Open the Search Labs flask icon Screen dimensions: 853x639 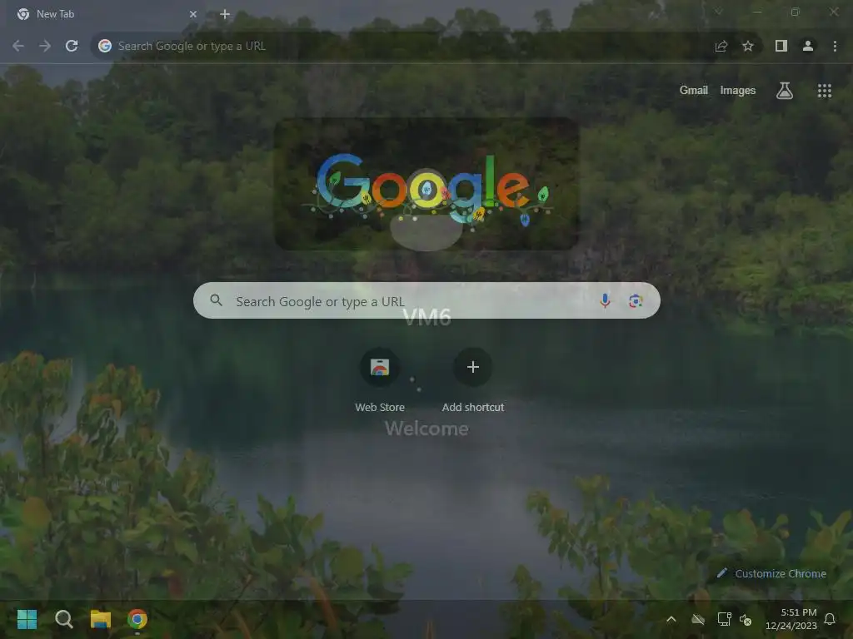coord(785,91)
